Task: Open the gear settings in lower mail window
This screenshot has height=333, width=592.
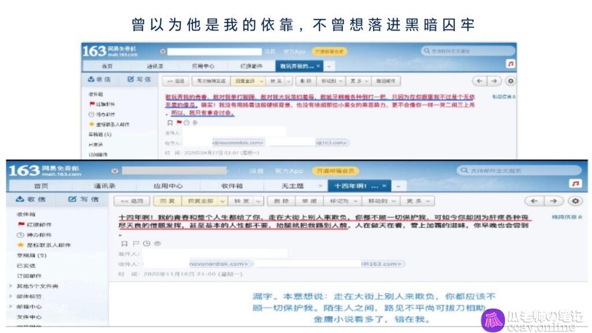Action: tap(575, 201)
